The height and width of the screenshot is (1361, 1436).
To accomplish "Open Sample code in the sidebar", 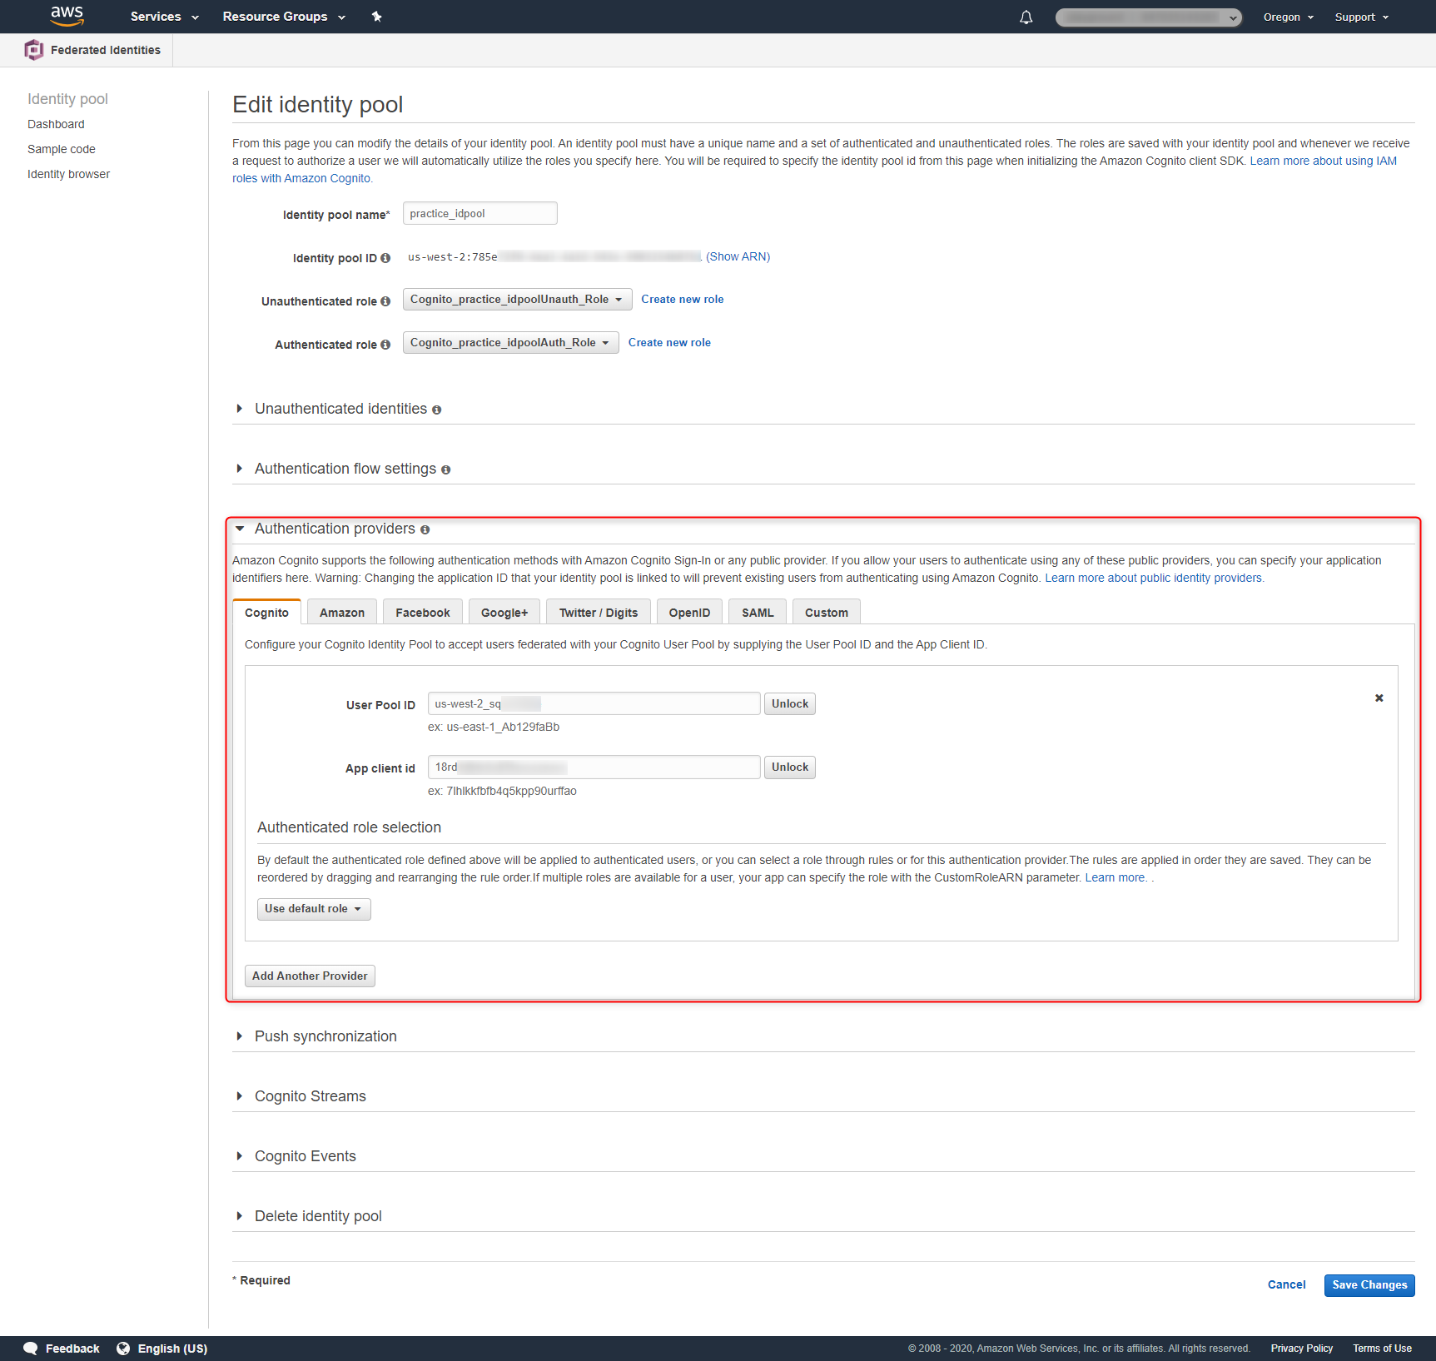I will (x=62, y=150).
